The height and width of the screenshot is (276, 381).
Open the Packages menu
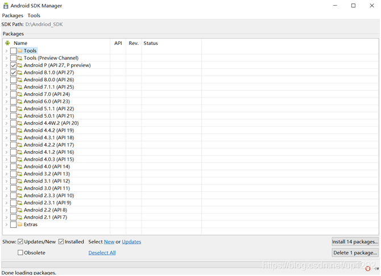13,15
